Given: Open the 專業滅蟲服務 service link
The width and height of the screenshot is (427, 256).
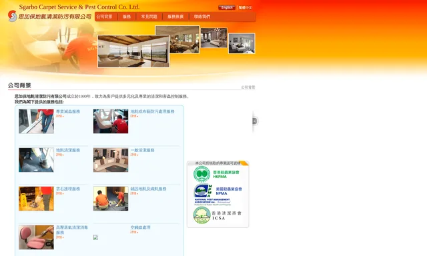Looking at the screenshot, I should pos(68,111).
